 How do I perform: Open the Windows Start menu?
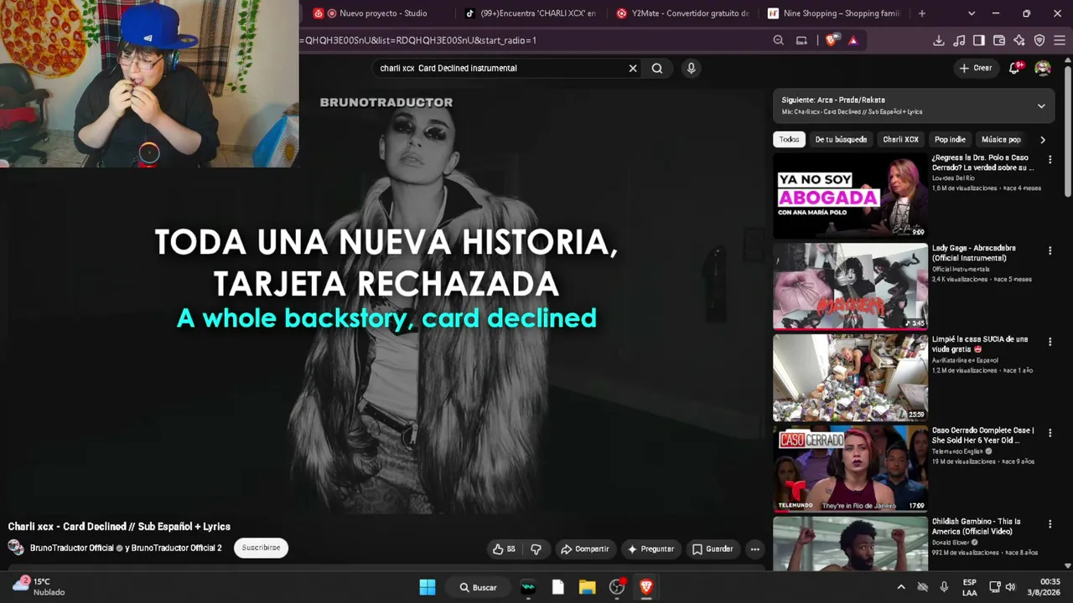click(428, 587)
